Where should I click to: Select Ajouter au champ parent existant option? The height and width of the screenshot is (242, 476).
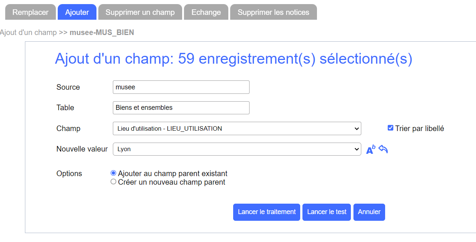pos(114,173)
